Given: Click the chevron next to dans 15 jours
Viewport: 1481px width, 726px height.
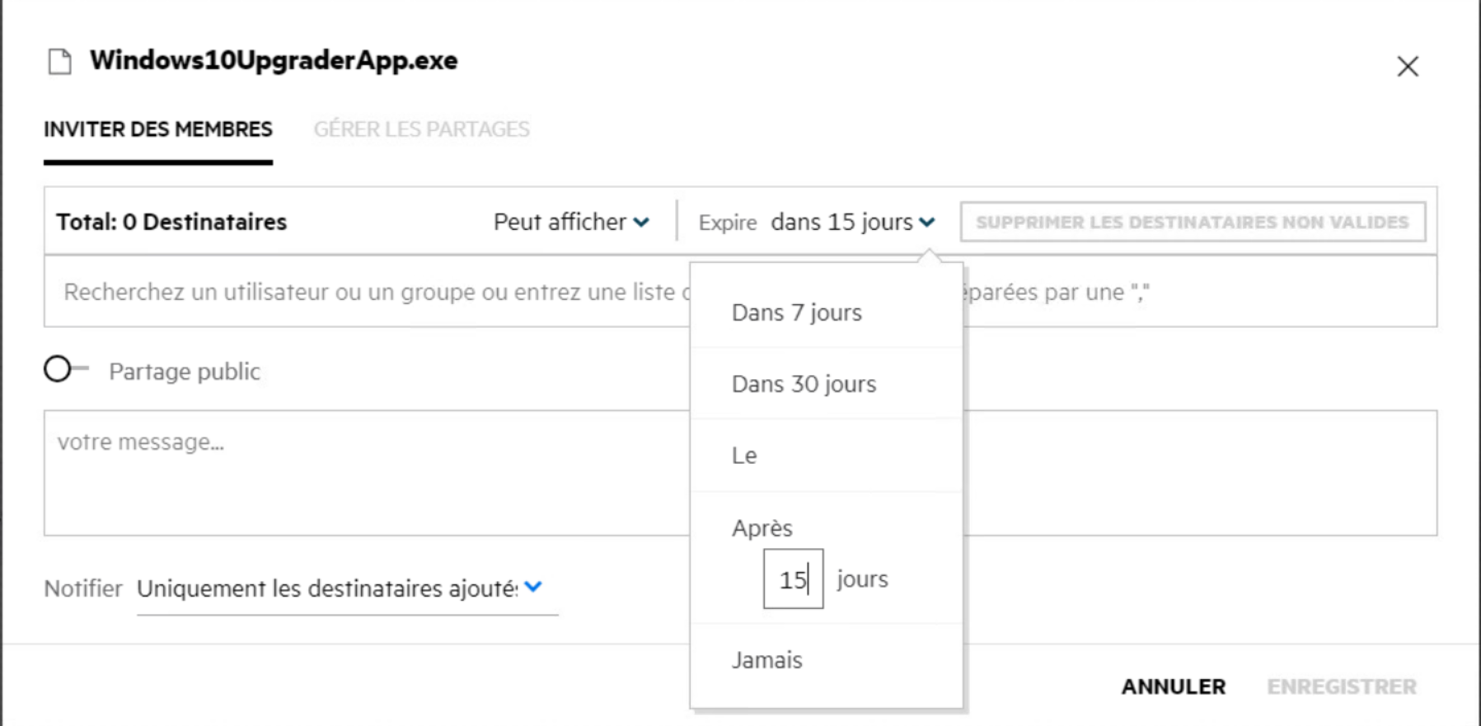Looking at the screenshot, I should [x=927, y=222].
